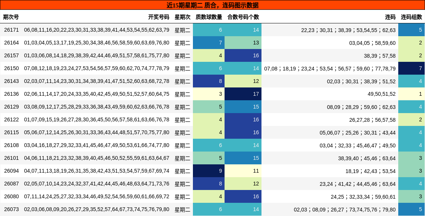This screenshot has width=425, height=216.
Task: Click composite count cell 16 in row 26157
Action: click(243, 55)
